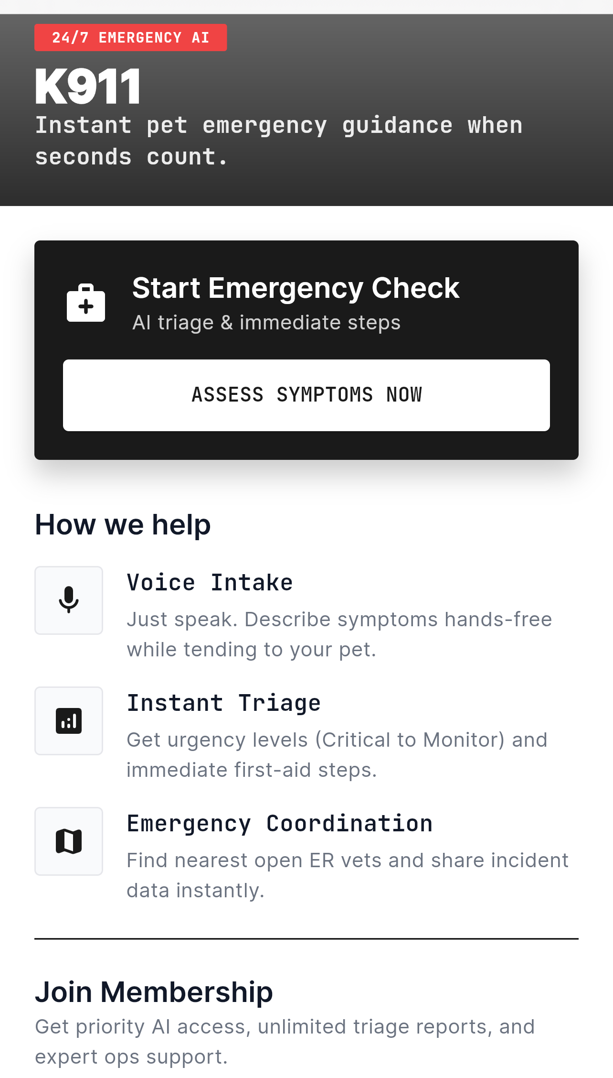Click the How we help heading
Image resolution: width=613 pixels, height=1078 pixels.
123,524
